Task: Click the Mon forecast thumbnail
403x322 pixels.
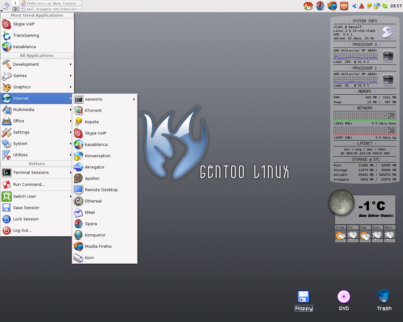Action: pos(389,236)
